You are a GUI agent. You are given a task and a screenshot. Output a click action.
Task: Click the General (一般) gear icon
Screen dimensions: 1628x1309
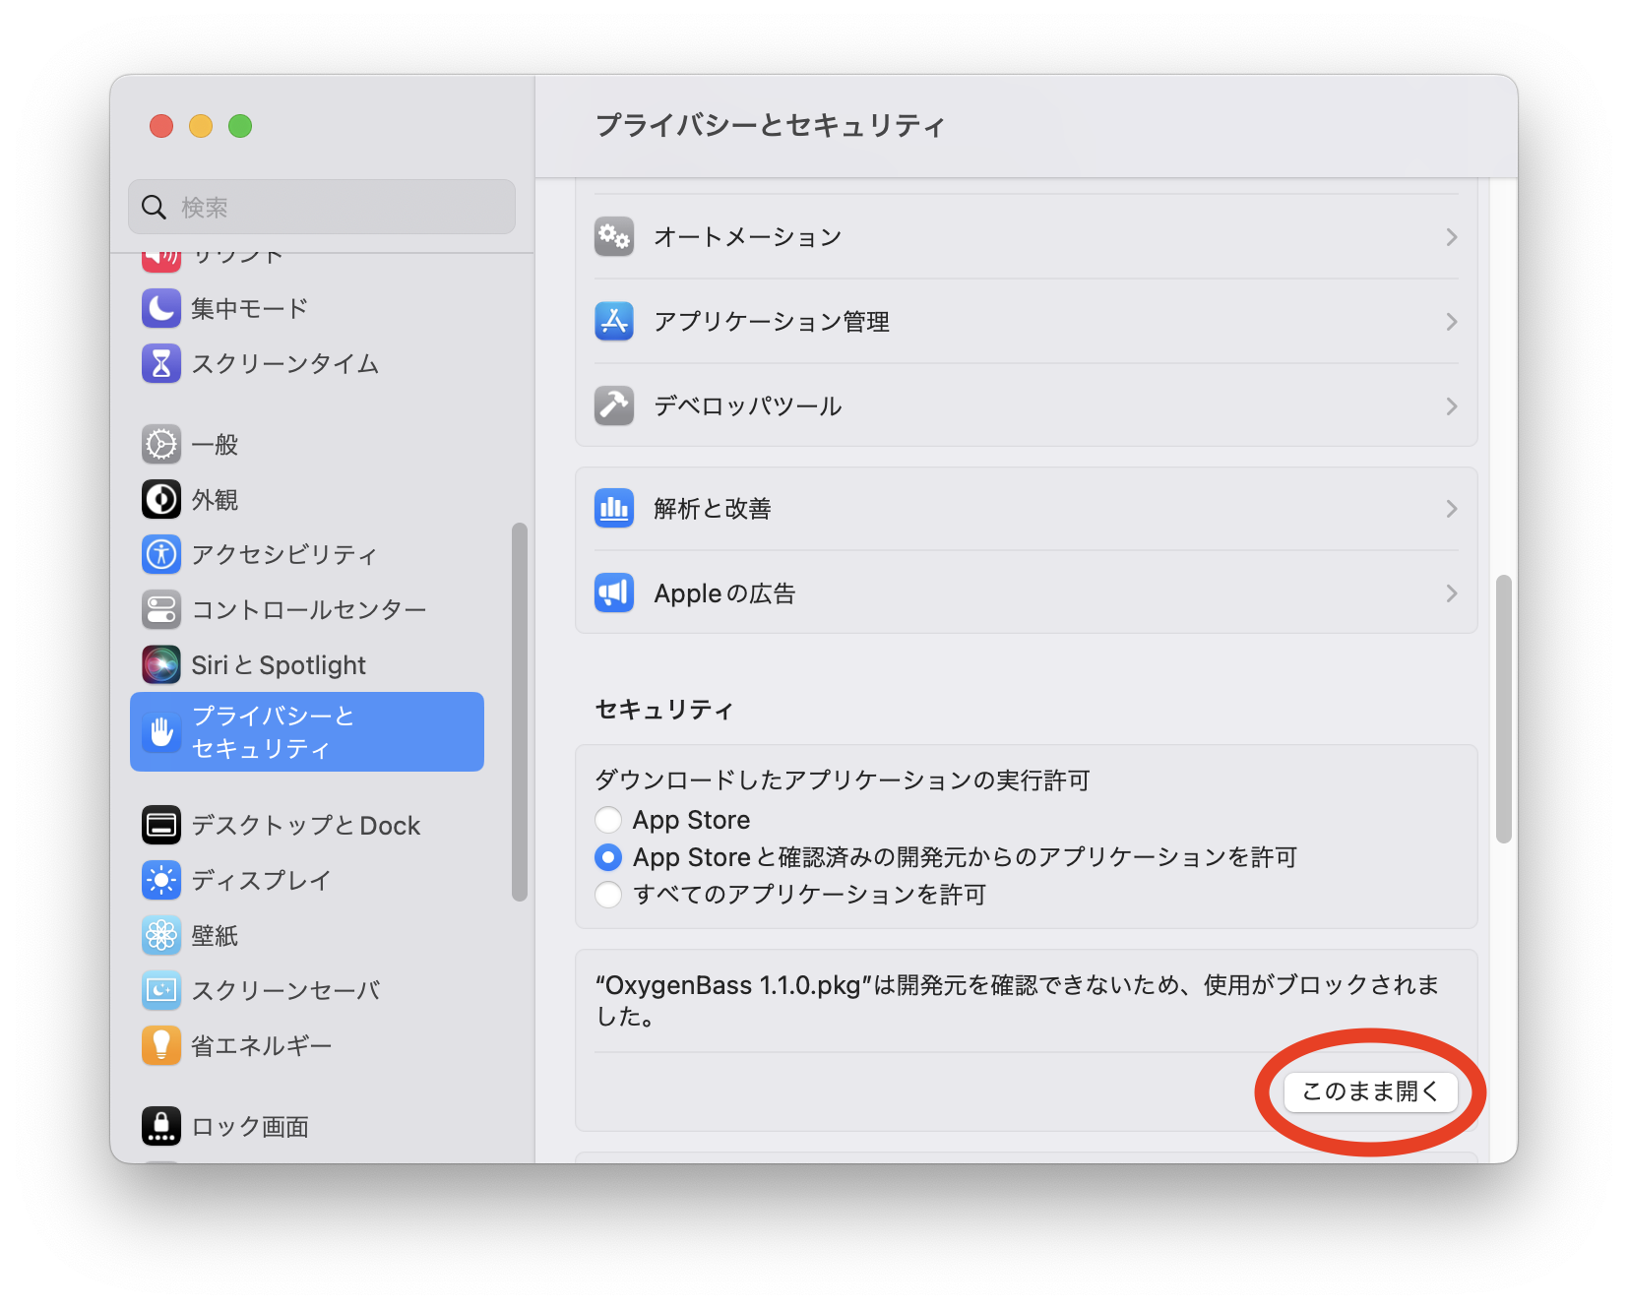161,444
